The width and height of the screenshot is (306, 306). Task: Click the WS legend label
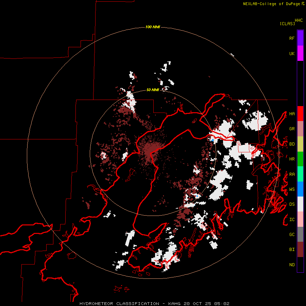(292, 189)
